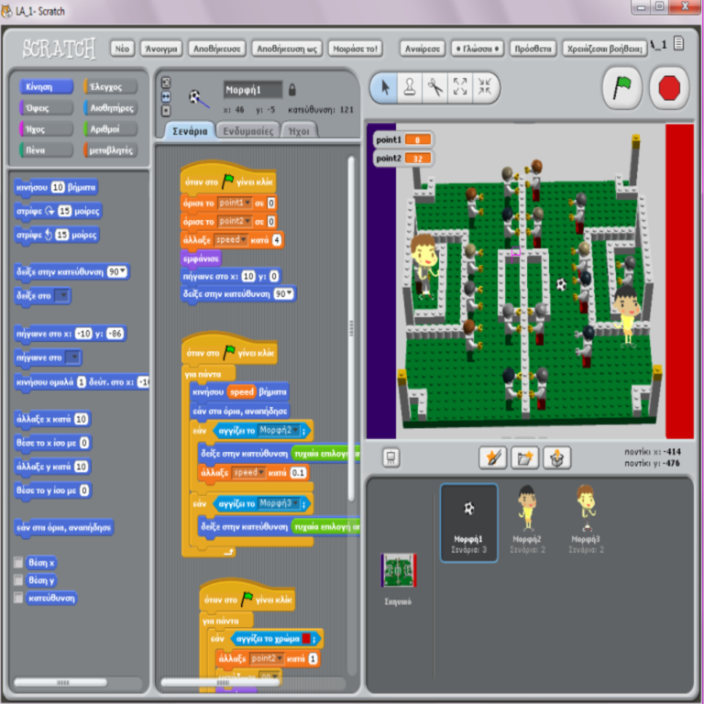
Task: Choose new sprite from file folder icon
Action: point(524,458)
